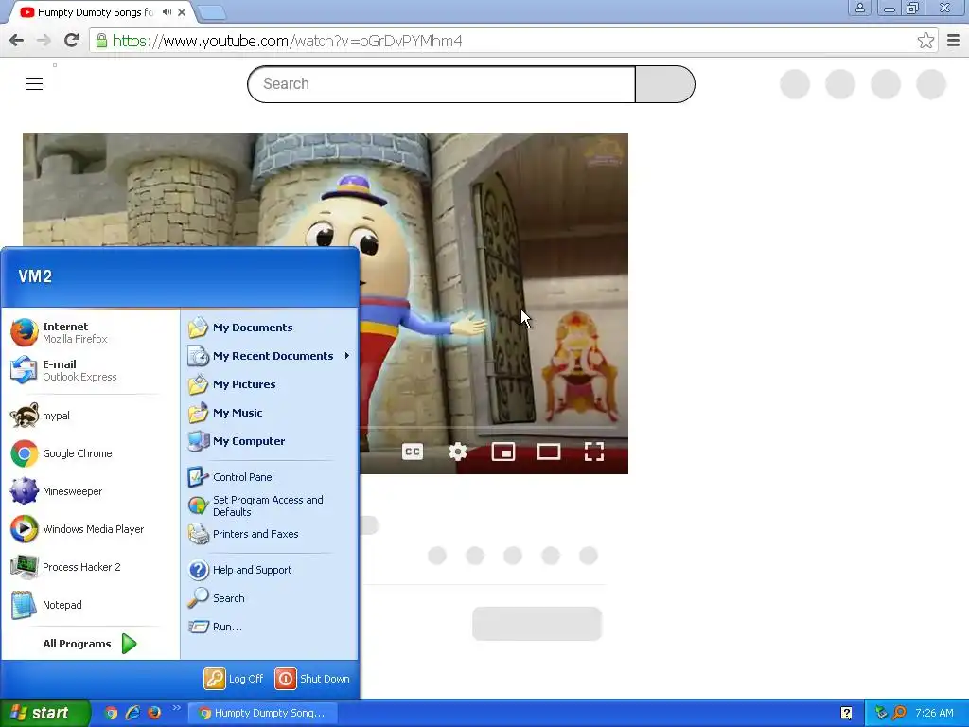Open the Chrome menu
Image resolution: width=969 pixels, height=727 pixels.
coord(954,41)
